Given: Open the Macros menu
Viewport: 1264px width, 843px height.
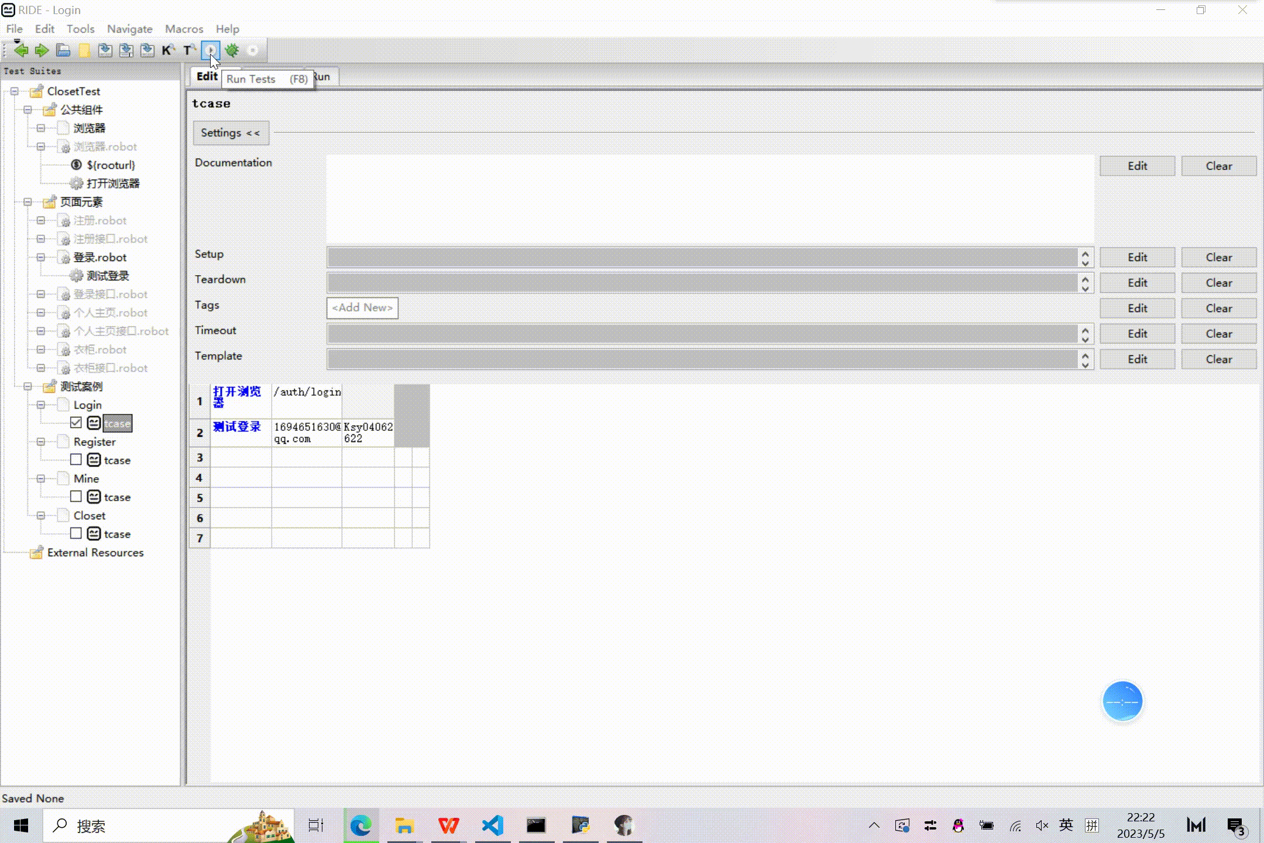Looking at the screenshot, I should click(x=184, y=29).
